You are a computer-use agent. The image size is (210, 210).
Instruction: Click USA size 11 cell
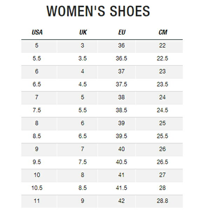pyautogui.click(x=39, y=201)
